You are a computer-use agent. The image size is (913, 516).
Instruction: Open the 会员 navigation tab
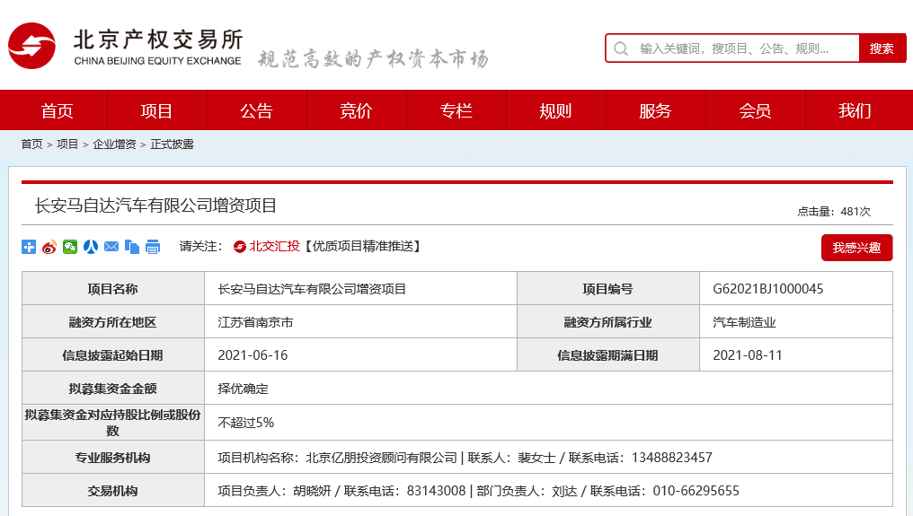755,110
